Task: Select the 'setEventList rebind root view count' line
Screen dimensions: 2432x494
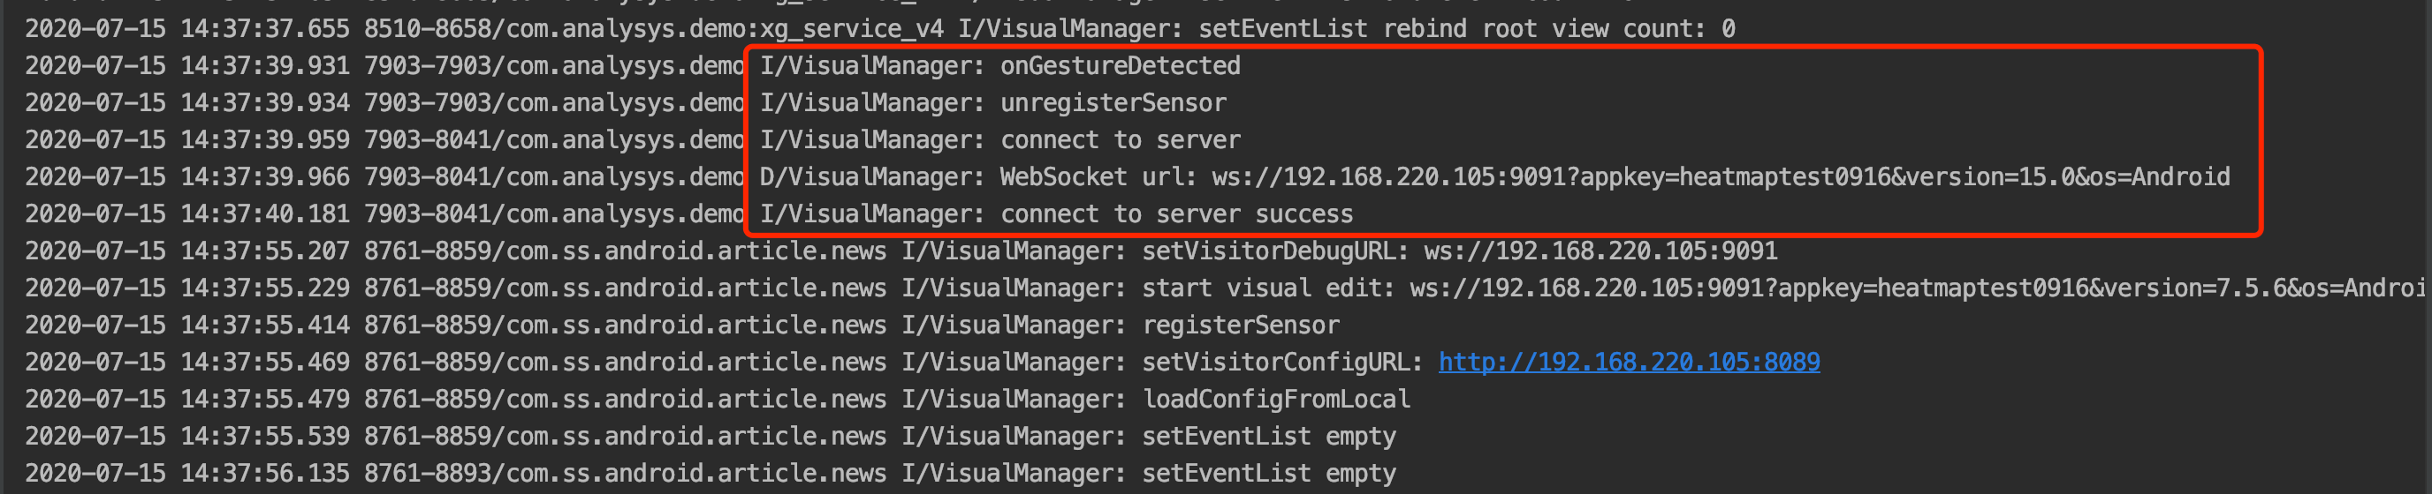Action: click(x=880, y=29)
